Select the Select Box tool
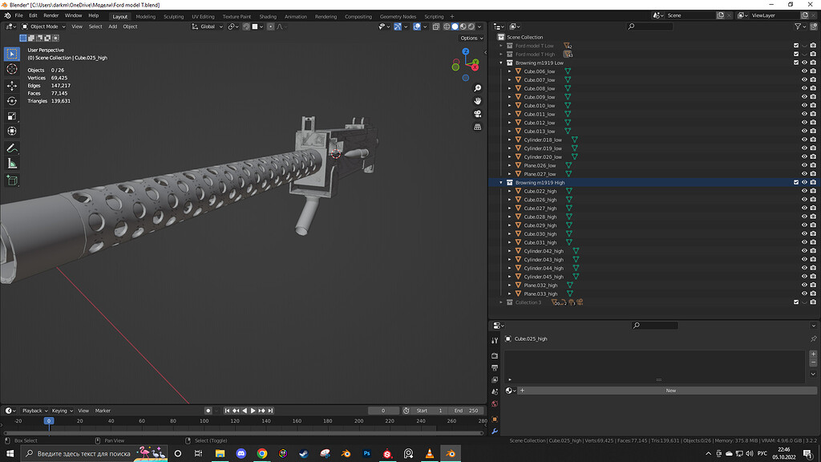 pos(12,54)
